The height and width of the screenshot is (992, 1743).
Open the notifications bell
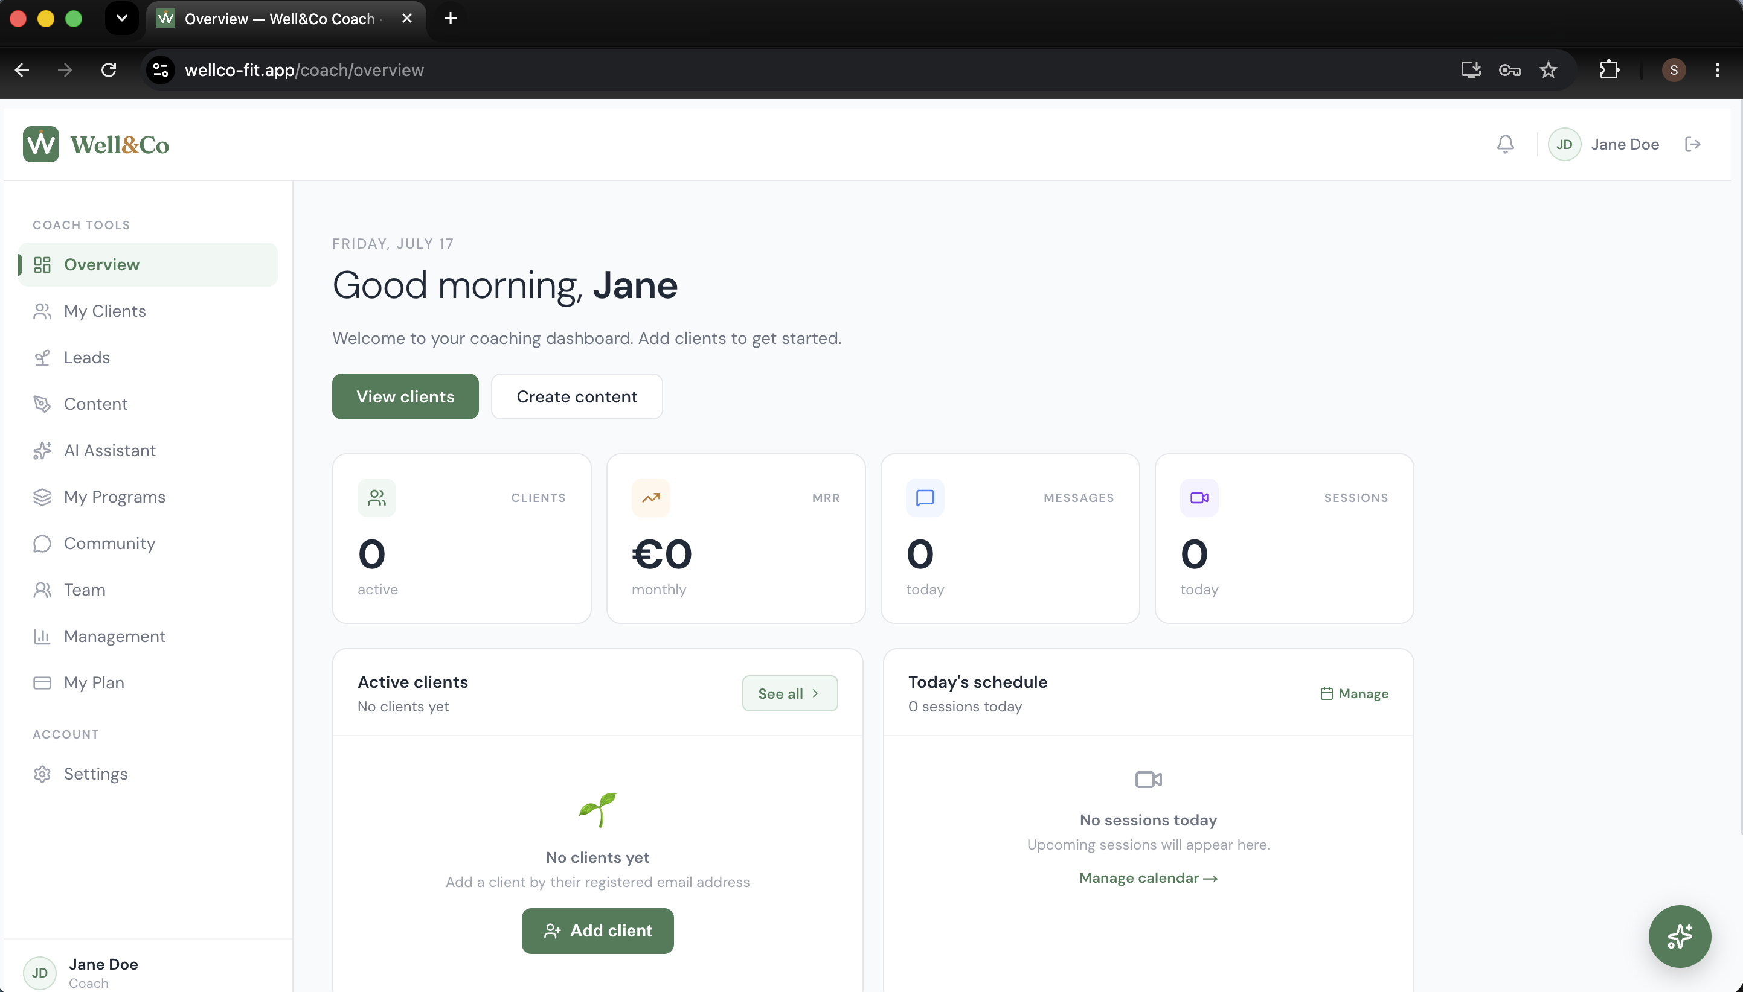point(1506,144)
